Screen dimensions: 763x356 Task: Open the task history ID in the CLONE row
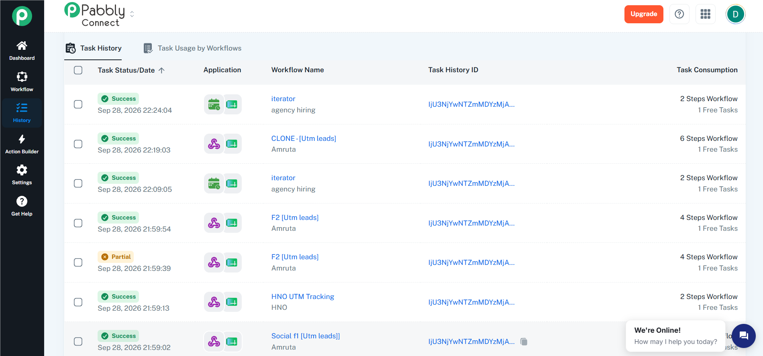(471, 144)
